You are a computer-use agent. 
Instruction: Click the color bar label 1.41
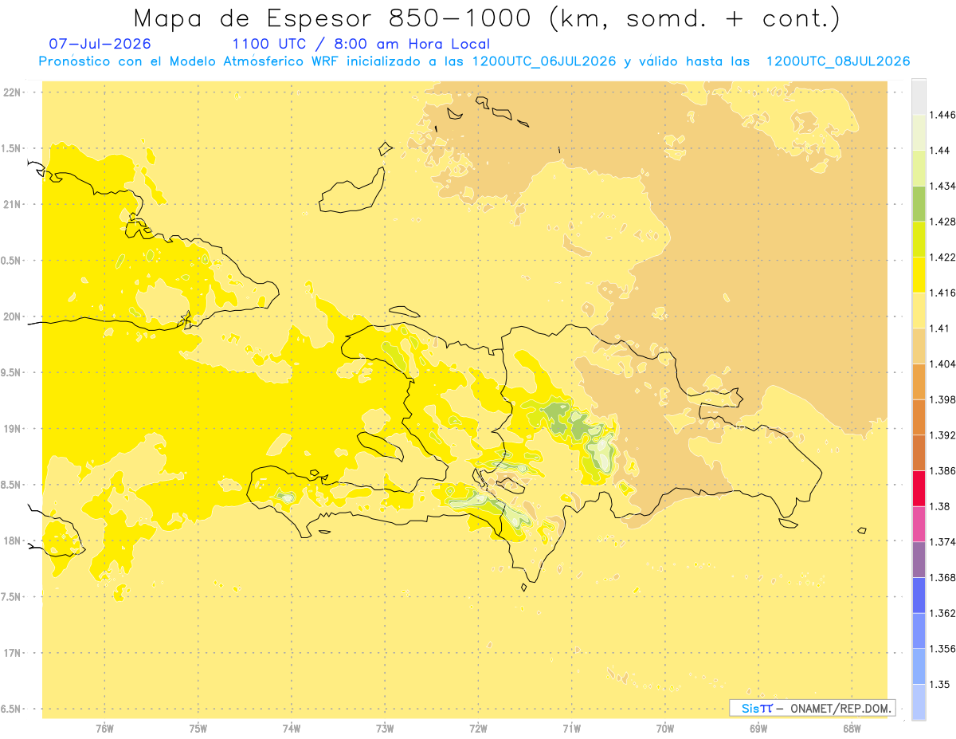(x=940, y=328)
